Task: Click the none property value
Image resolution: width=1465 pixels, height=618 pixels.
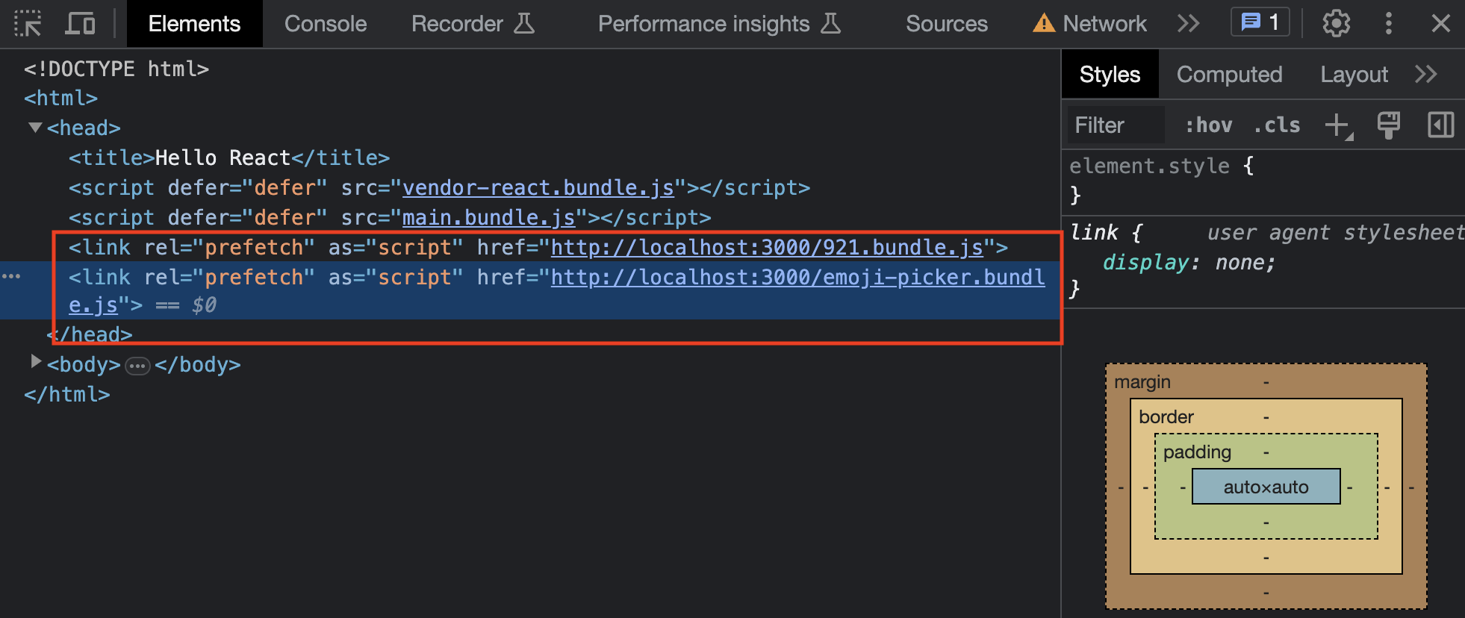Action: (1240, 263)
